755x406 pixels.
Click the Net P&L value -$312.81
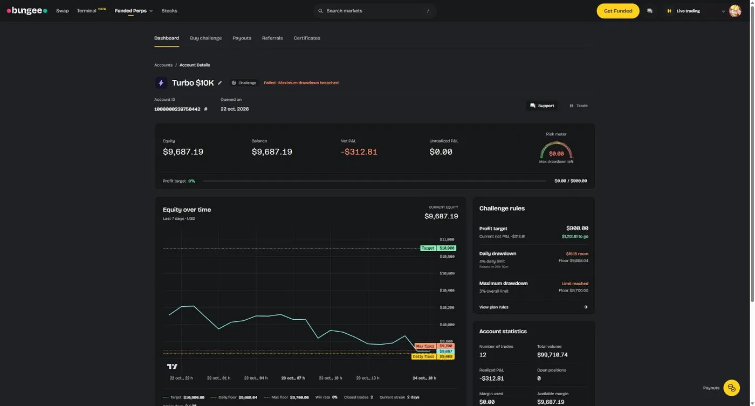click(x=359, y=152)
